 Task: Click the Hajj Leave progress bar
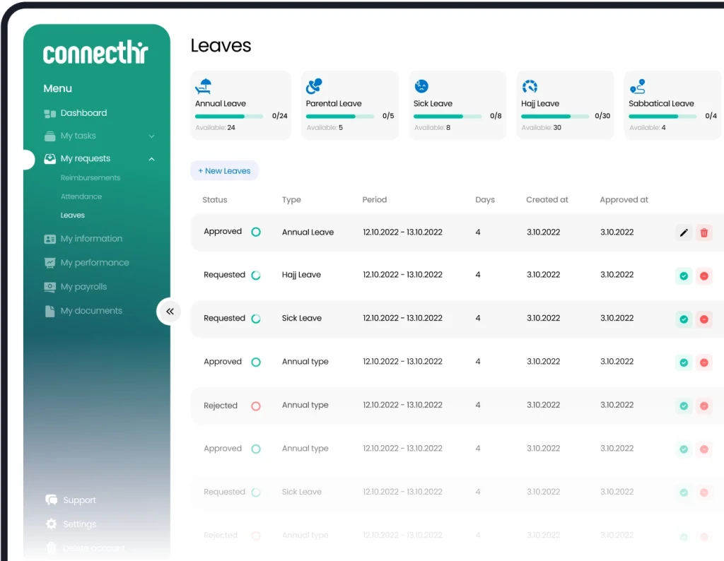pos(555,117)
